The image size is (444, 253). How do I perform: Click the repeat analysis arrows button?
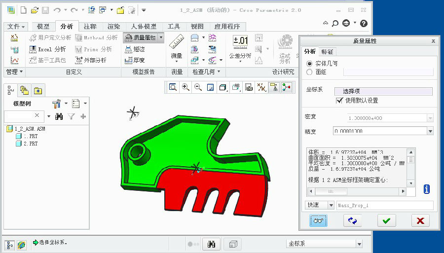tap(352, 221)
